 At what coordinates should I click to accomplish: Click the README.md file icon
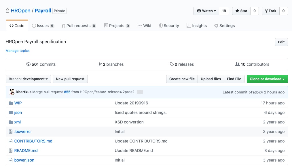(x=11, y=151)
